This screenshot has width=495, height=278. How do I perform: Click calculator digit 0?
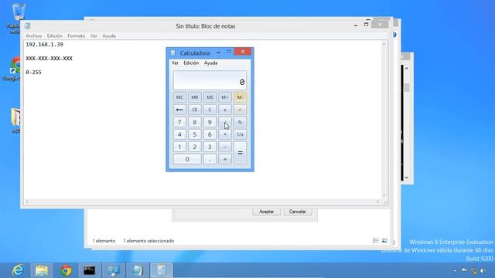187,159
